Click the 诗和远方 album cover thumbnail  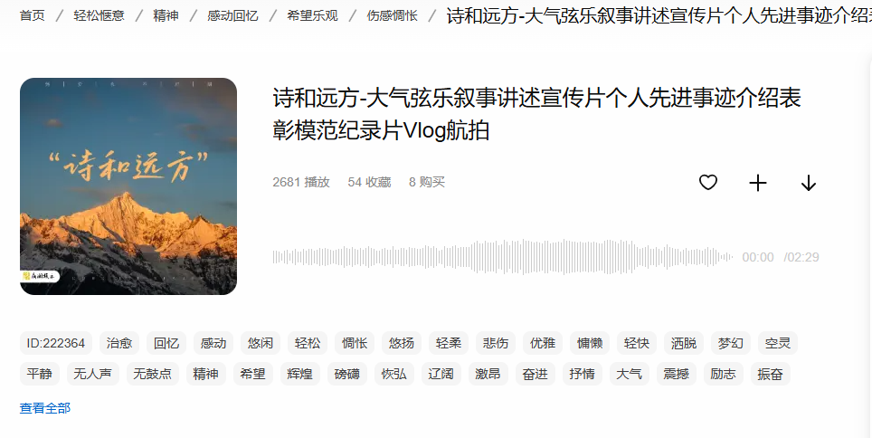[x=128, y=186]
